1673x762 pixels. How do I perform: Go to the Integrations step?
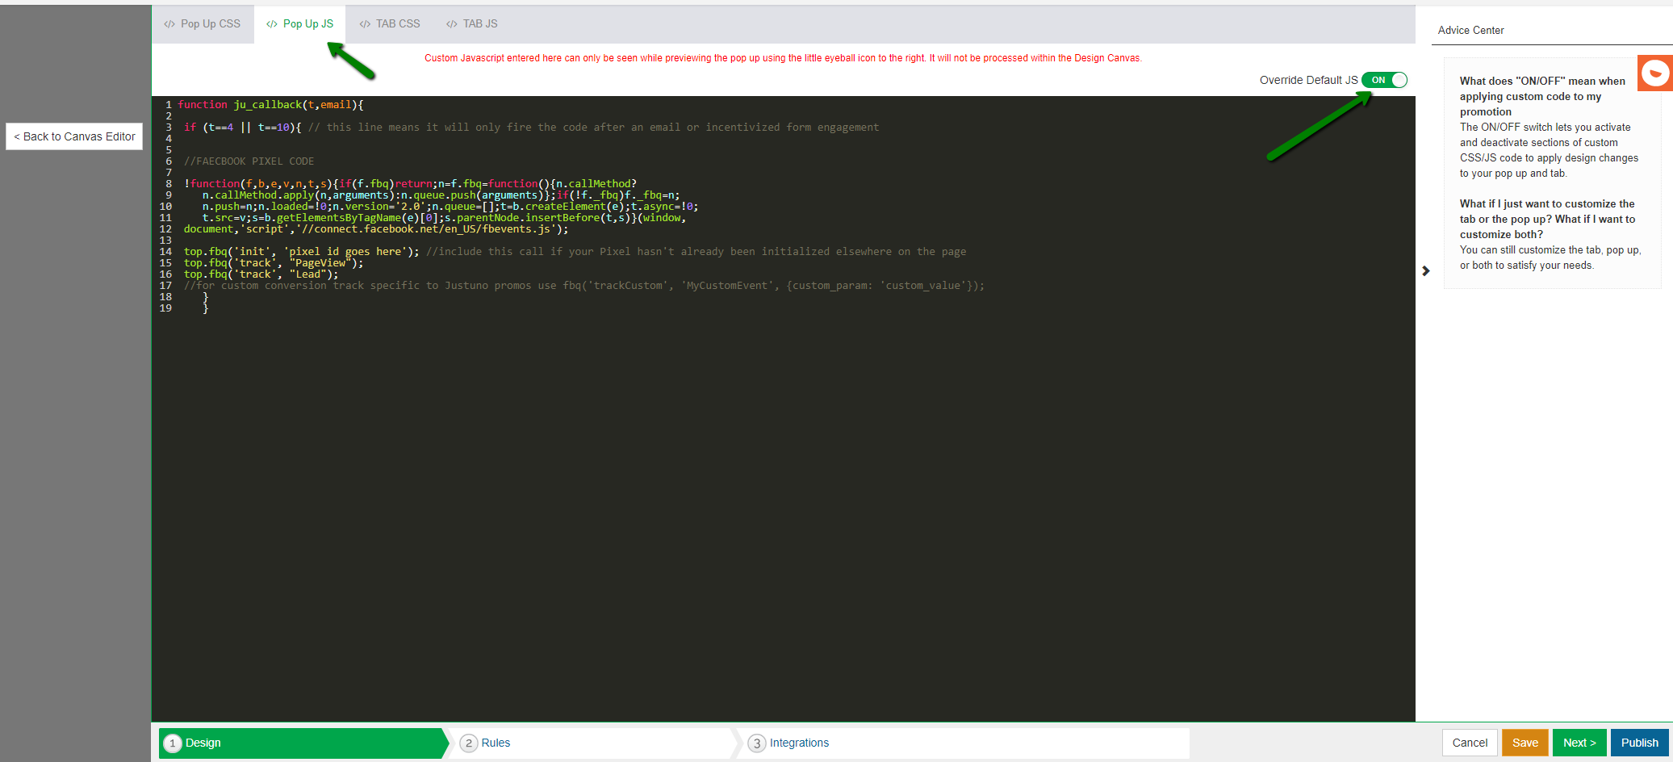pos(798,743)
